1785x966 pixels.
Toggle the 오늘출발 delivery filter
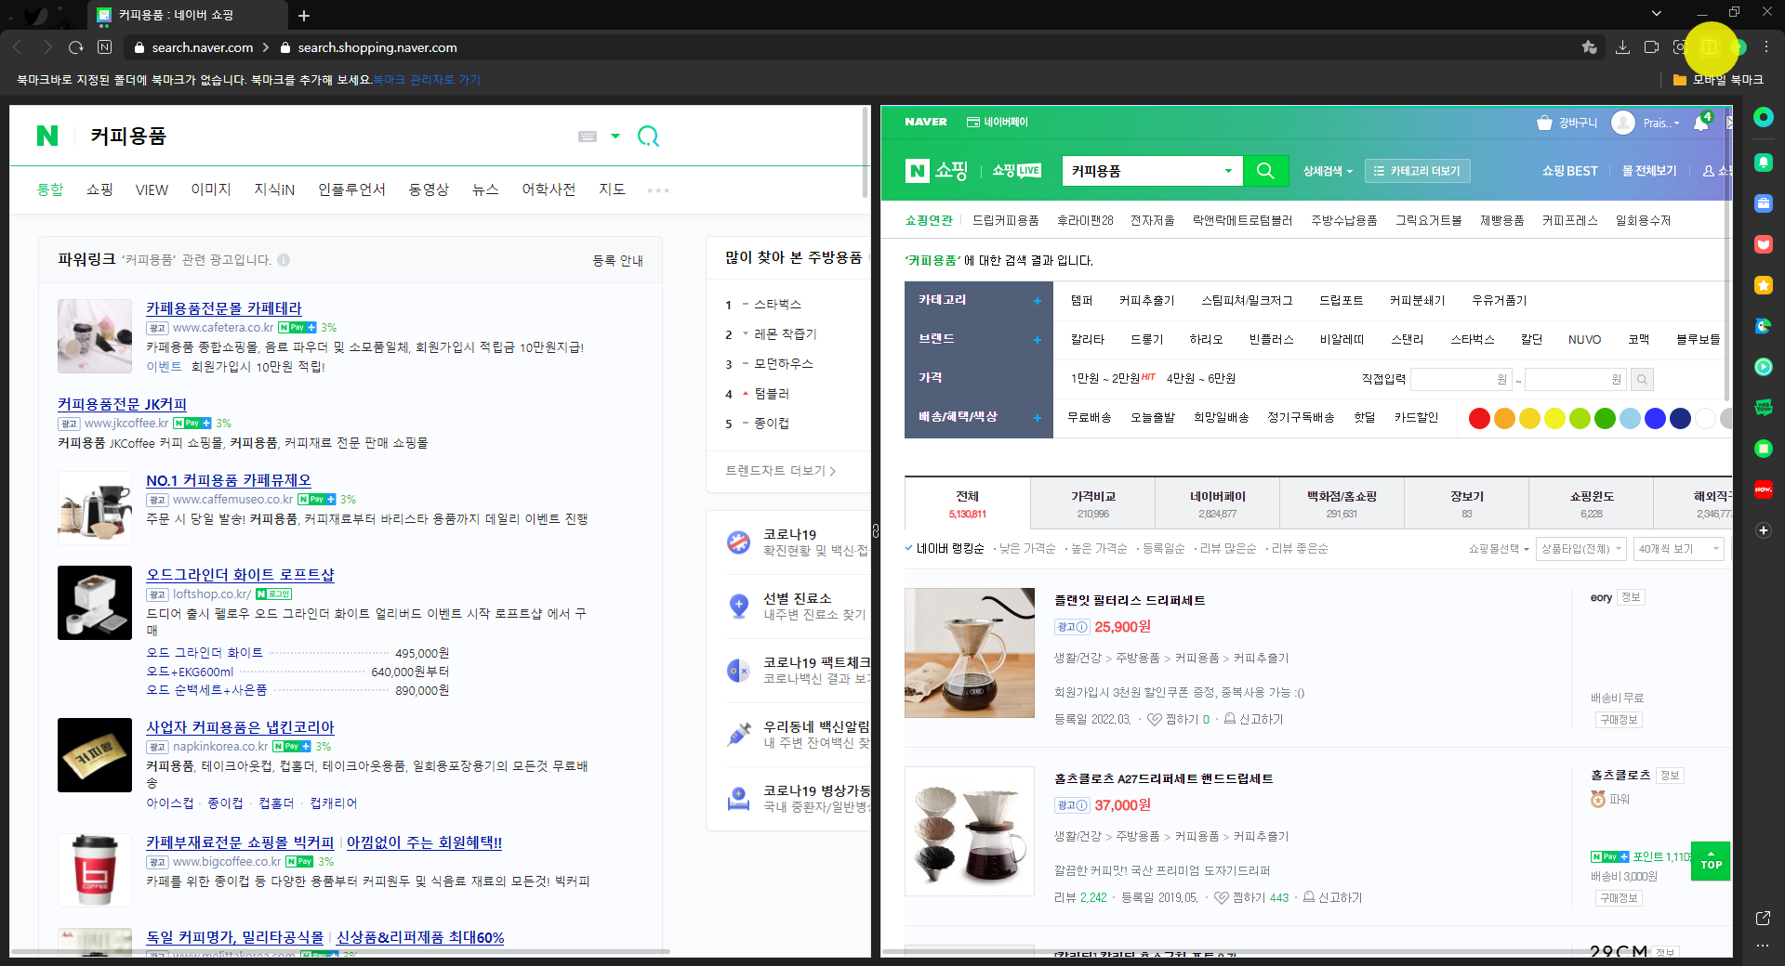point(1153,418)
